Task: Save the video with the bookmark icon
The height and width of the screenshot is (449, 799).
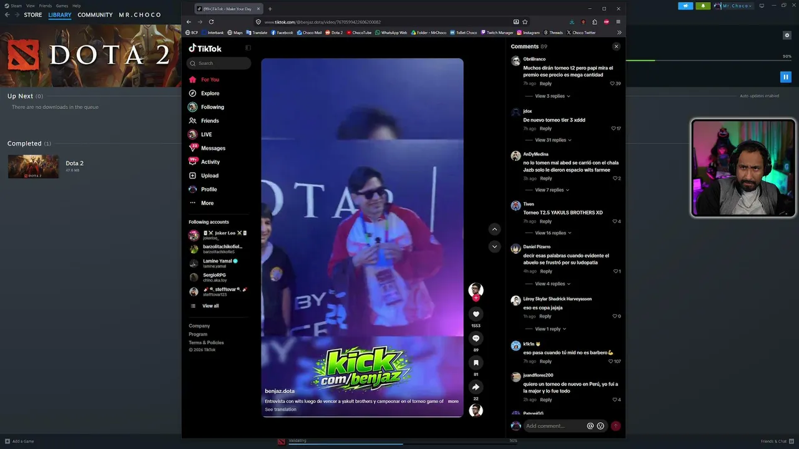Action: click(476, 362)
